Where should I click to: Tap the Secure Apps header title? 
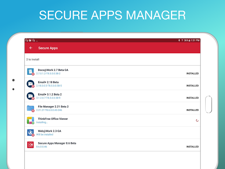48,48
